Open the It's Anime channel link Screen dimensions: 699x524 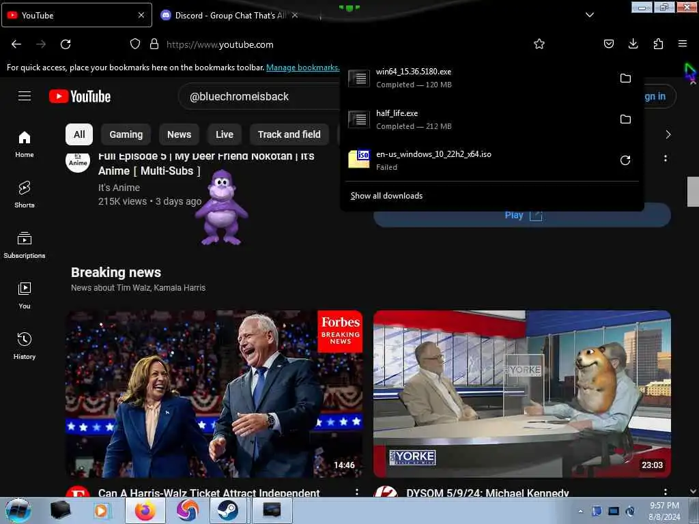click(x=119, y=188)
